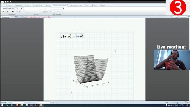Open the red browser icon on taskbar
This screenshot has width=190, height=107.
(17, 105)
